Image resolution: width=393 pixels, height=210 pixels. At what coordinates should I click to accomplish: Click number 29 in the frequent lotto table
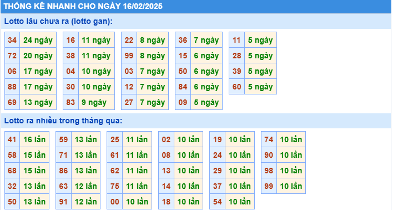[x=217, y=171]
